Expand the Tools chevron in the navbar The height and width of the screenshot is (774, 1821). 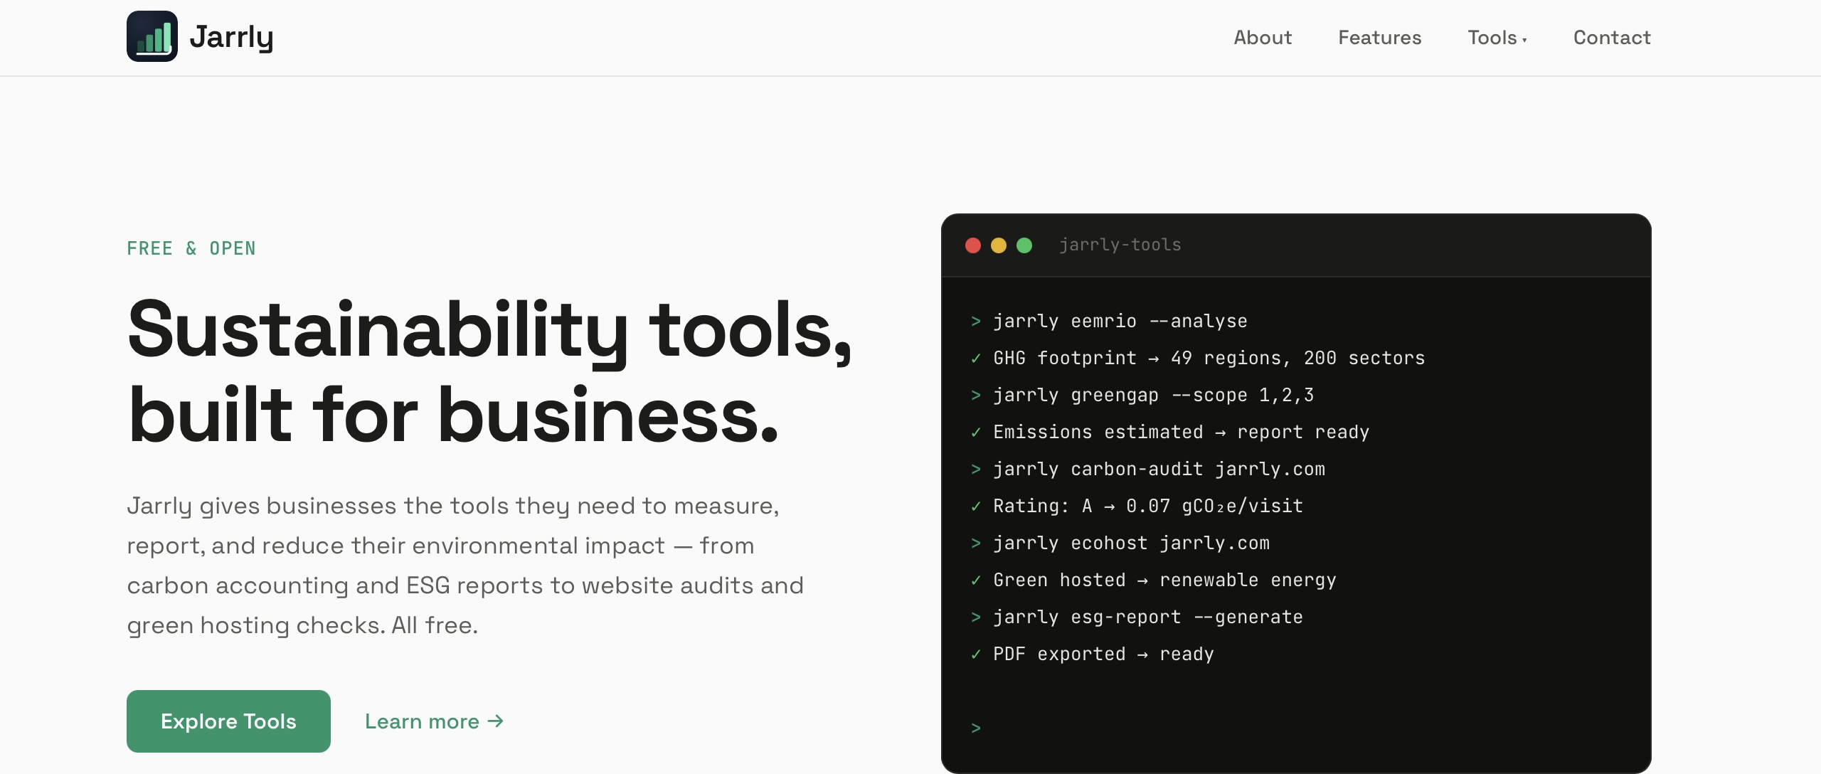[x=1525, y=40]
